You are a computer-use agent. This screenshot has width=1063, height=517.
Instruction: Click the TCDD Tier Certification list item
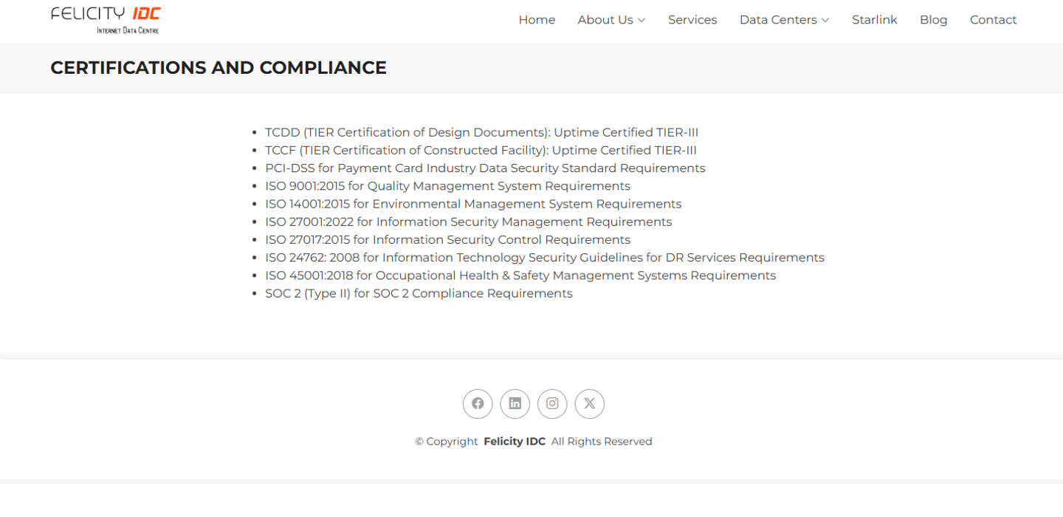(481, 133)
